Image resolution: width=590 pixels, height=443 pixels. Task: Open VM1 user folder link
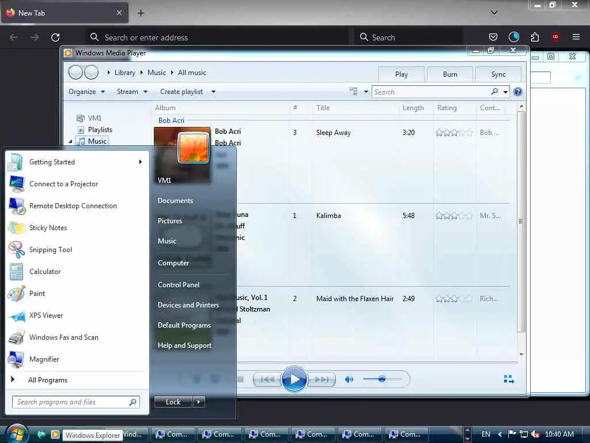tap(164, 181)
